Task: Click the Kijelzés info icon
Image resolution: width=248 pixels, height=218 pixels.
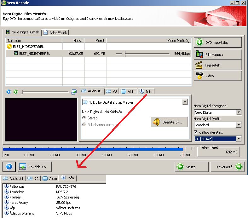Action: point(7,197)
